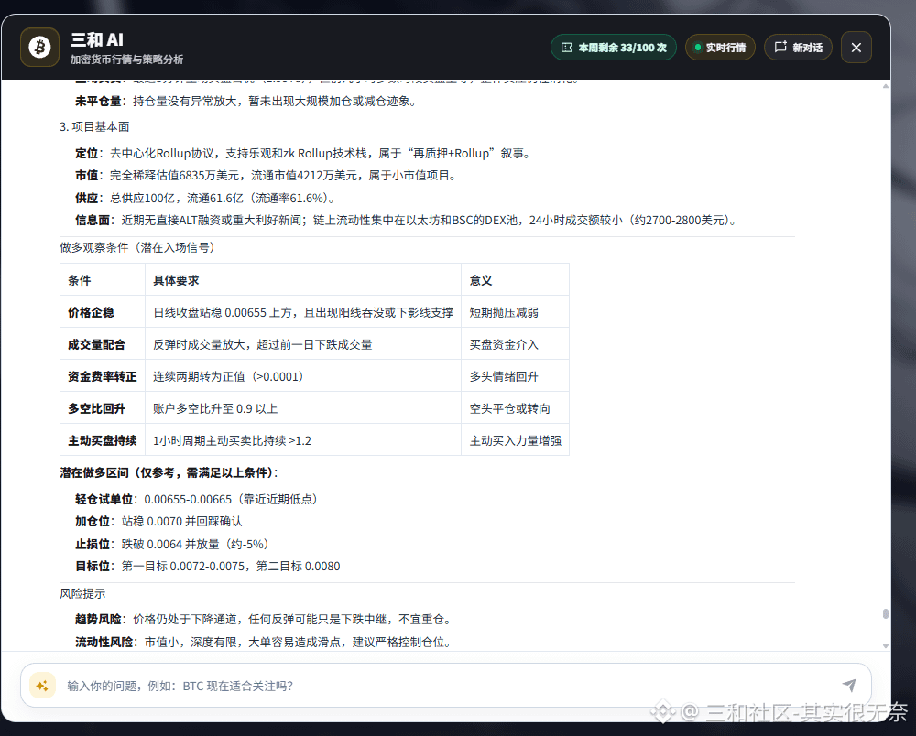This screenshot has width=916, height=736.
Task: Click the ticket icon in quota badge
Action: coord(567,48)
